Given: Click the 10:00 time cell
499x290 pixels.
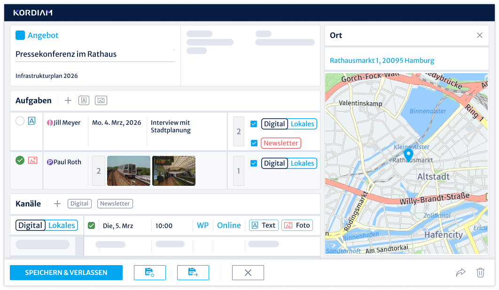Looking at the screenshot, I should point(164,226).
